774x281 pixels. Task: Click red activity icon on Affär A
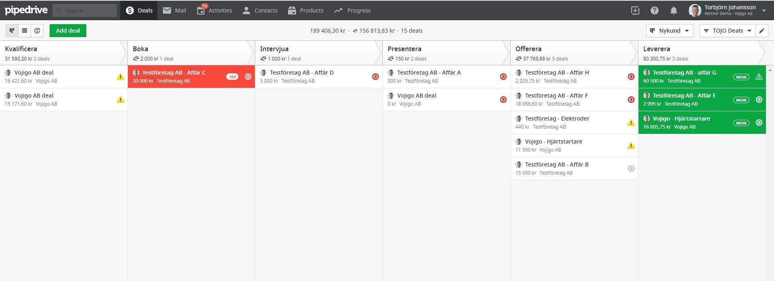point(503,77)
